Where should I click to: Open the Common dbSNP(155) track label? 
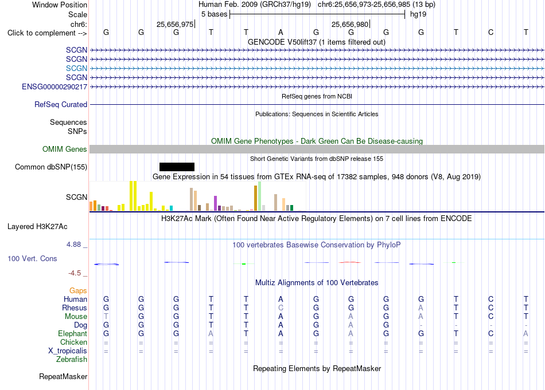pos(51,167)
